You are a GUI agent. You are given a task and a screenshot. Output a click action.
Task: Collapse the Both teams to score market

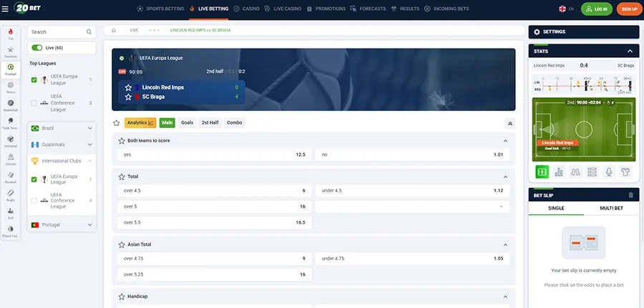506,141
